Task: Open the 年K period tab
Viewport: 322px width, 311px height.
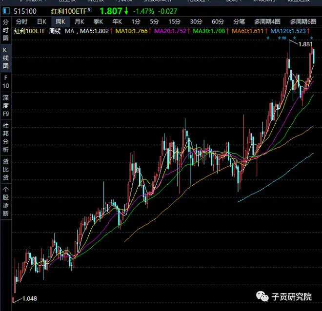Action: (117, 22)
